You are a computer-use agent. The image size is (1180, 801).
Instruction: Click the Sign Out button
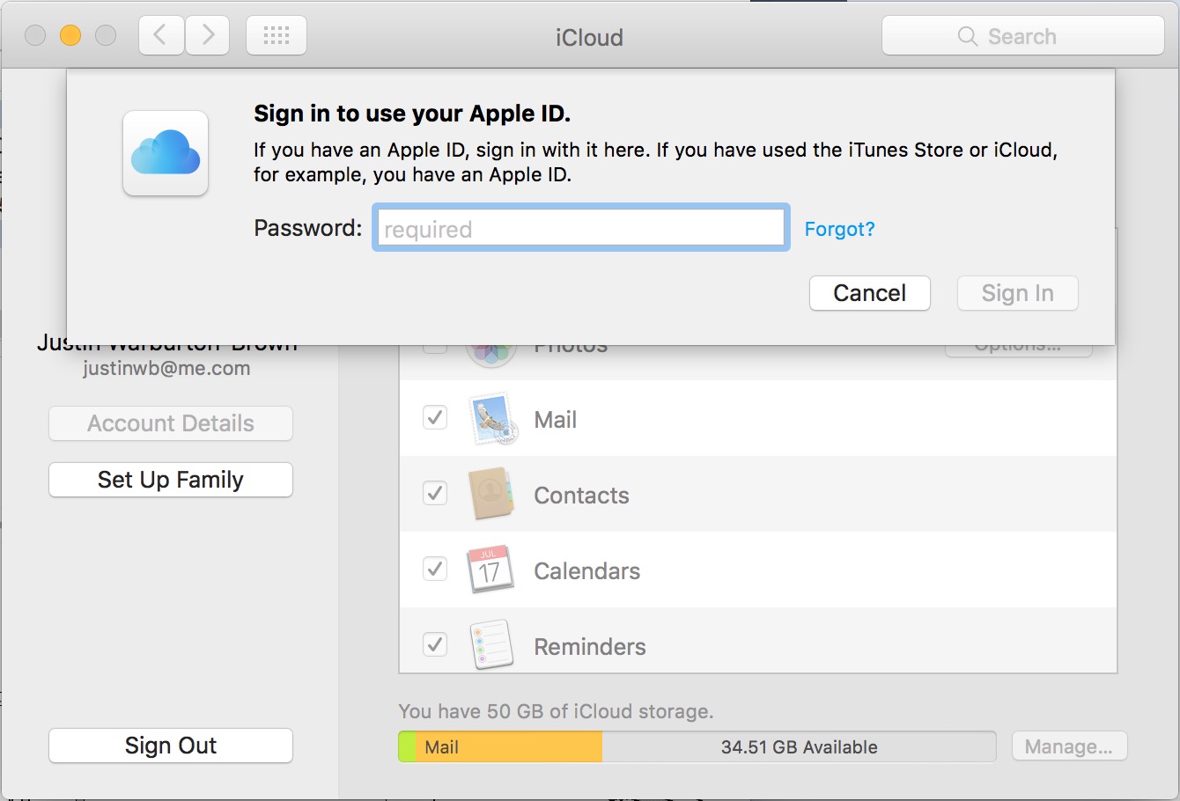tap(171, 746)
